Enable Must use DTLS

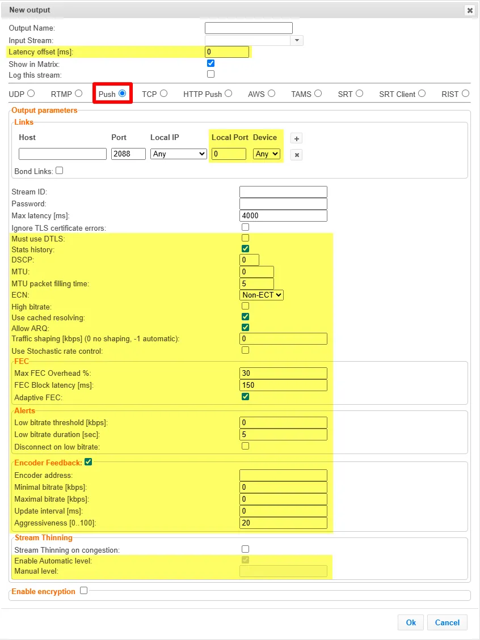(x=245, y=238)
